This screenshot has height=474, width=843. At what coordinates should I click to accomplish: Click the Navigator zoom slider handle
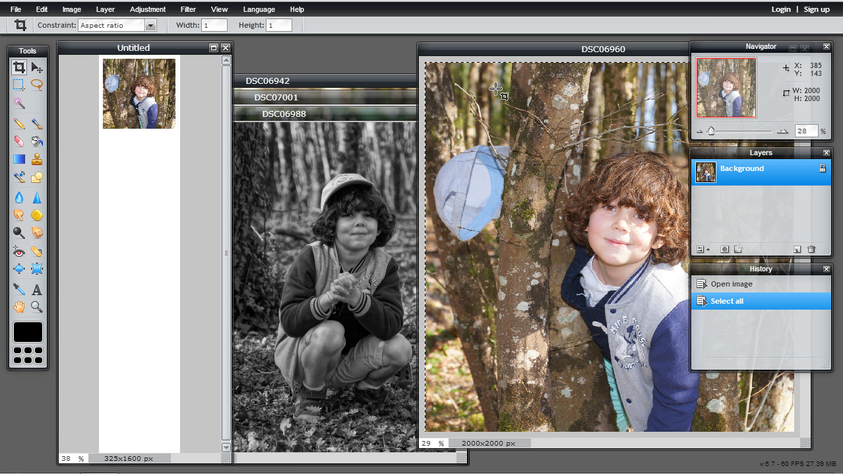click(x=711, y=131)
